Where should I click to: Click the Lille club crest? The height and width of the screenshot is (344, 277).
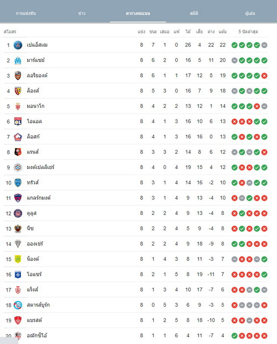coord(18,136)
